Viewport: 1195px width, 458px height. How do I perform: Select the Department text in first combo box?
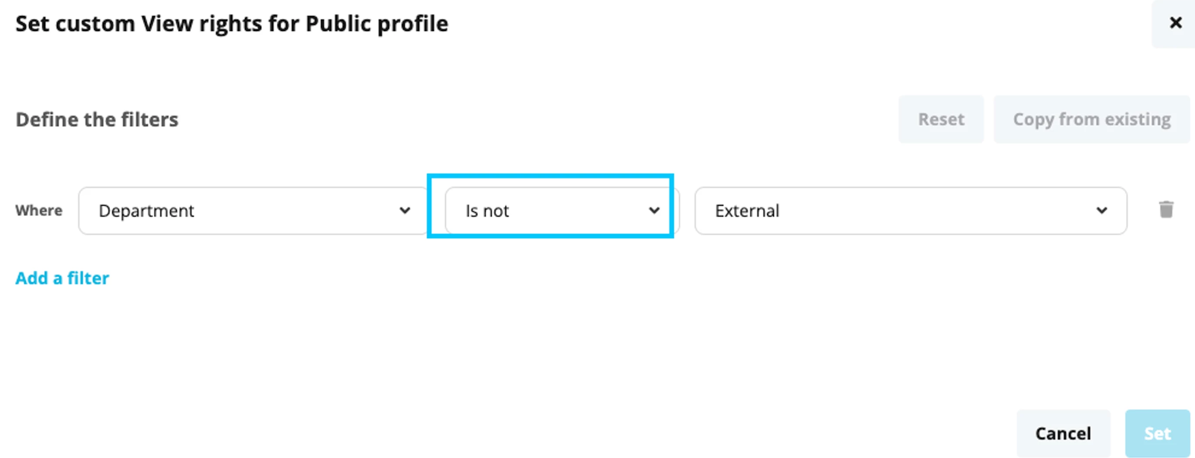pos(146,211)
